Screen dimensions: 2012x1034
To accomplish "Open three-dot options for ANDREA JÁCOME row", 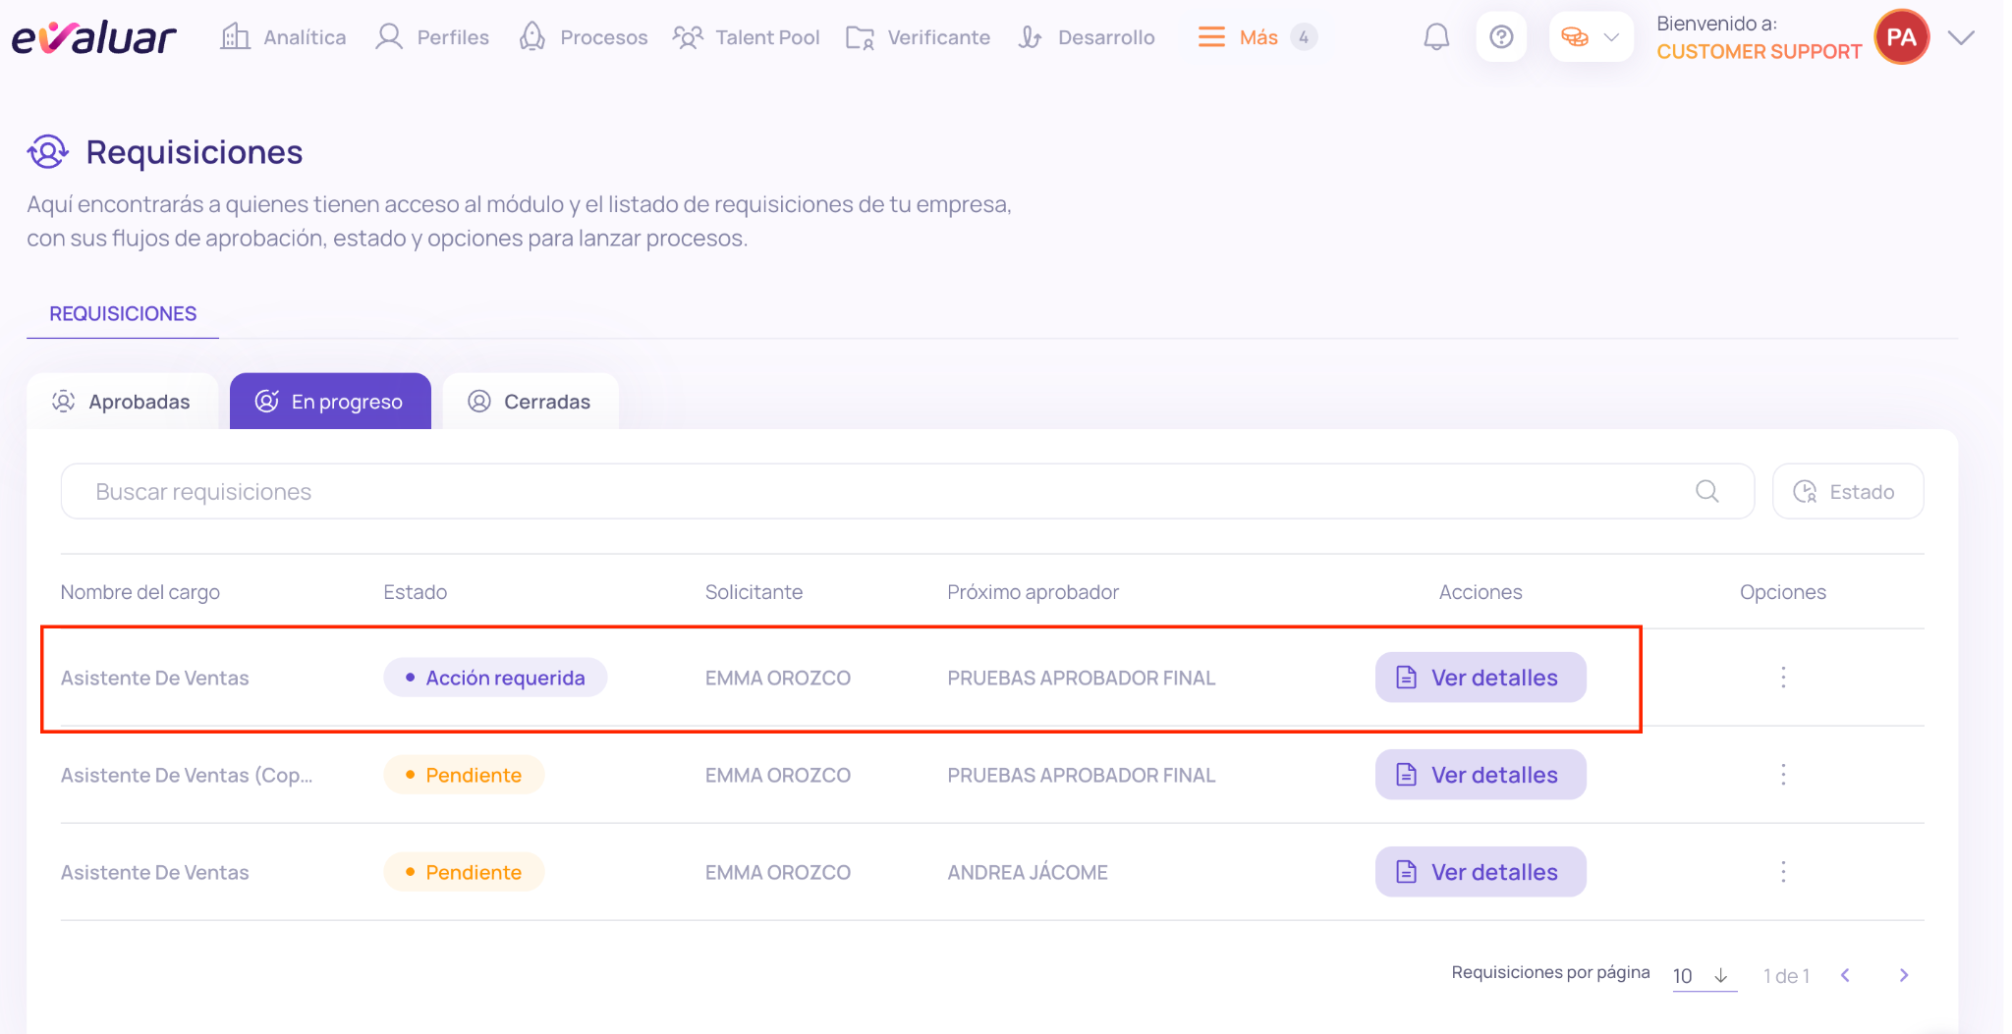I will coord(1783,872).
